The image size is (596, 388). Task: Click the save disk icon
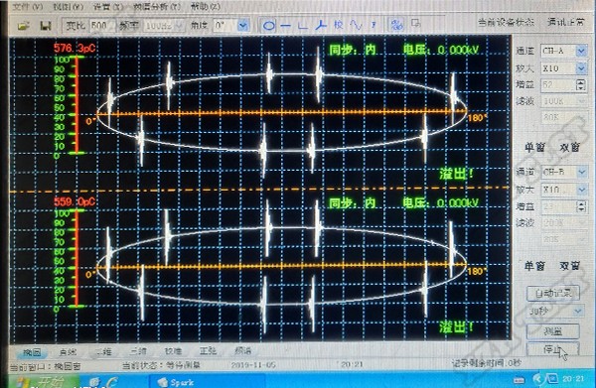click(46, 26)
